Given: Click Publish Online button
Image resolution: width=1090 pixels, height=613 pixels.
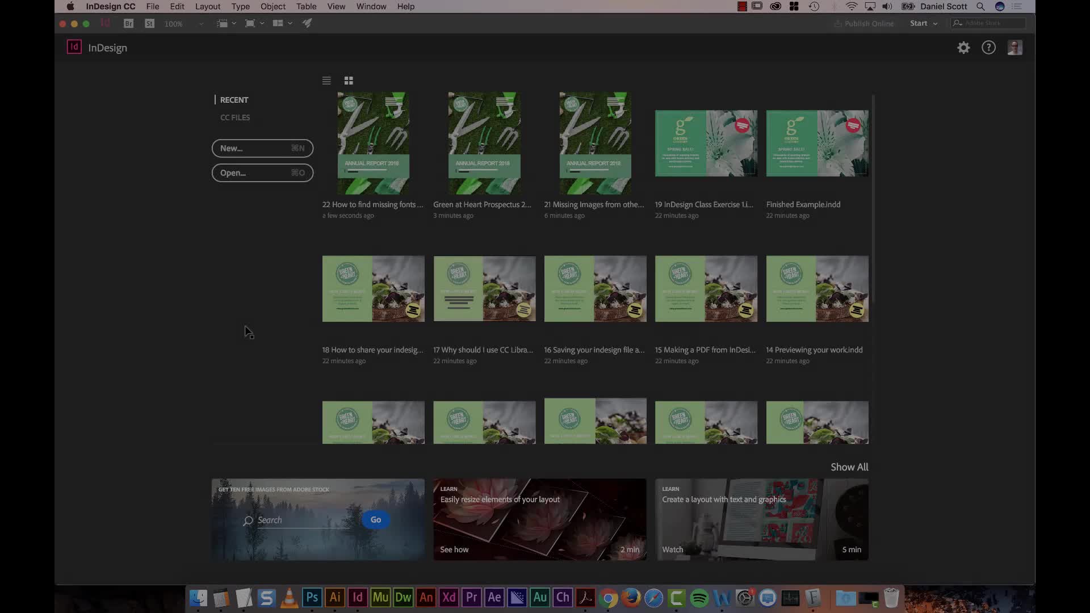Looking at the screenshot, I should pos(864,23).
